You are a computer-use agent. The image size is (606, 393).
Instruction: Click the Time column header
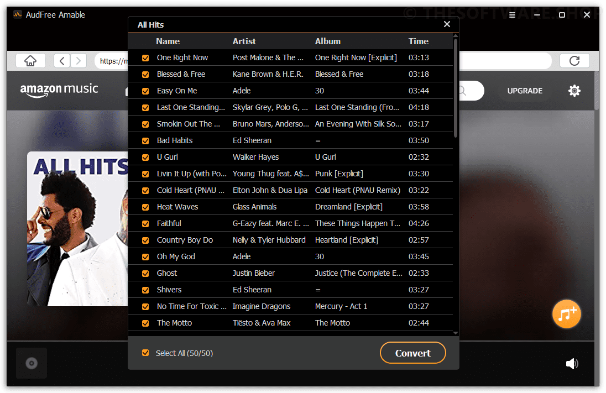(x=419, y=41)
